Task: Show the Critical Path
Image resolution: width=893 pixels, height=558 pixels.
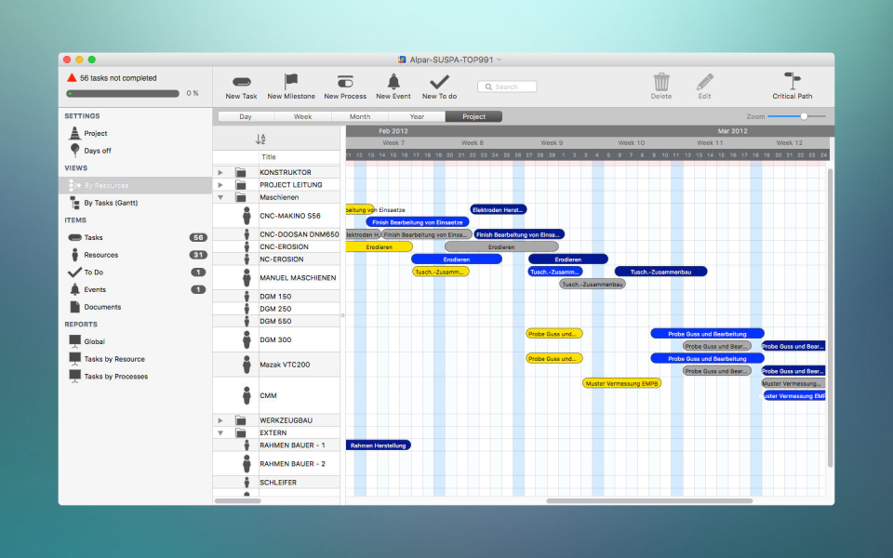Action: click(793, 86)
